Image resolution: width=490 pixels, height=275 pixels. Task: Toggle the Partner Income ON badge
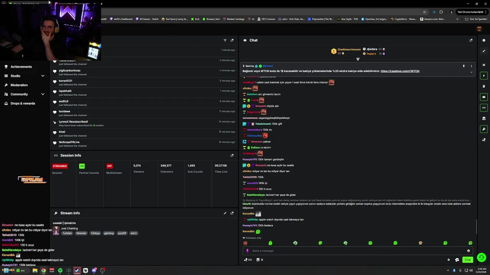tap(82, 166)
